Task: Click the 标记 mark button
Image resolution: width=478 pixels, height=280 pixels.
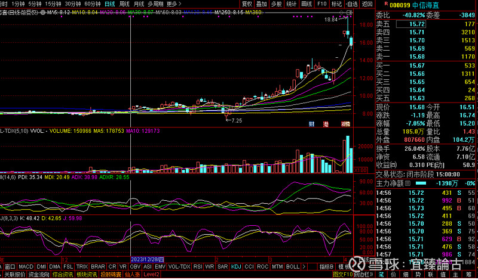Action: [x=336, y=4]
